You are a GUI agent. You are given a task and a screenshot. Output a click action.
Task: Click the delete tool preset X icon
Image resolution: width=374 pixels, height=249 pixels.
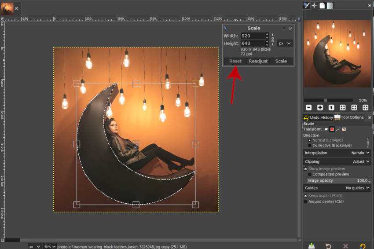tap(345, 246)
